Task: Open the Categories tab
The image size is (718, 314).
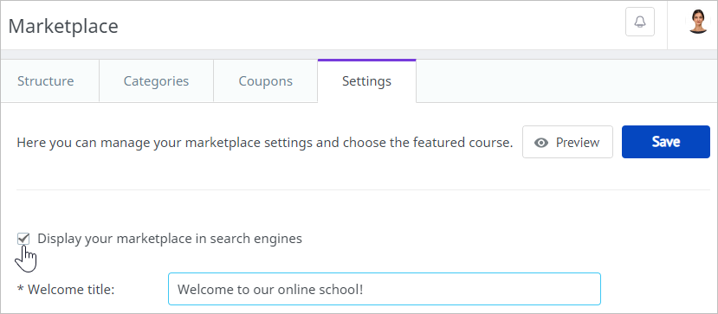Action: click(x=156, y=81)
